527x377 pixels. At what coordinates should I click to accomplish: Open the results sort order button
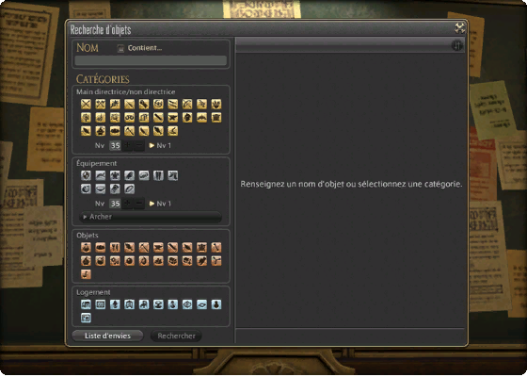click(x=456, y=45)
